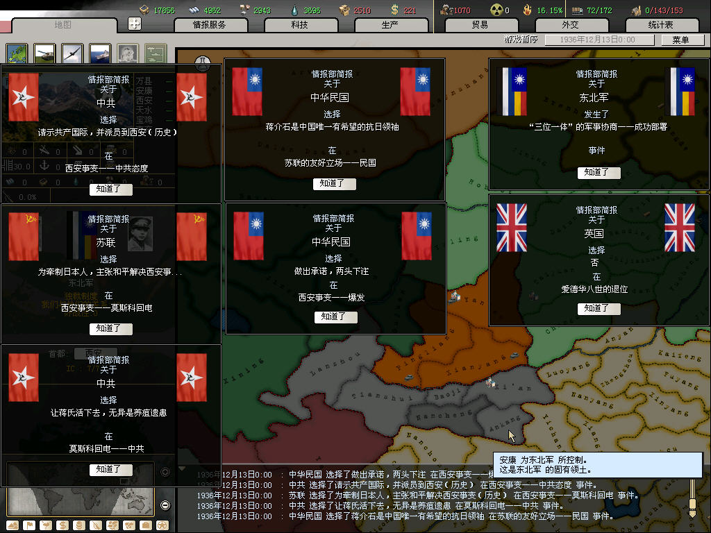Click the flask icon above the map

202,63
